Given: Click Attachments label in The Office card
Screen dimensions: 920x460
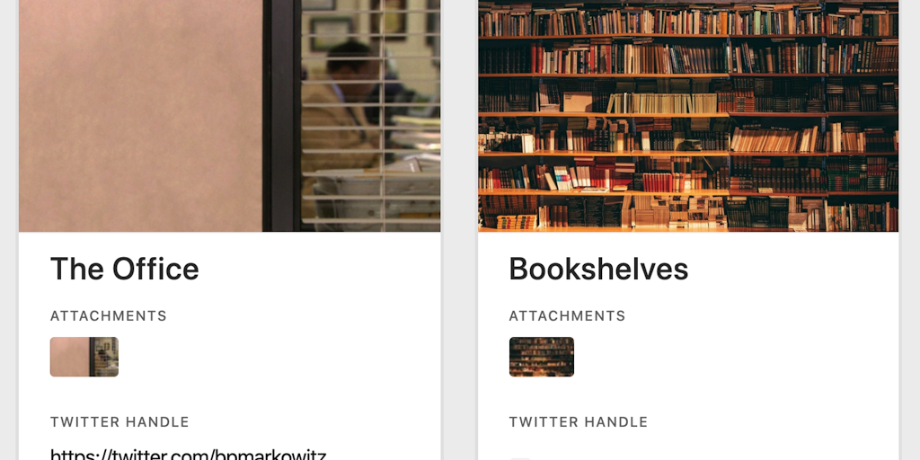Looking at the screenshot, I should pyautogui.click(x=109, y=315).
